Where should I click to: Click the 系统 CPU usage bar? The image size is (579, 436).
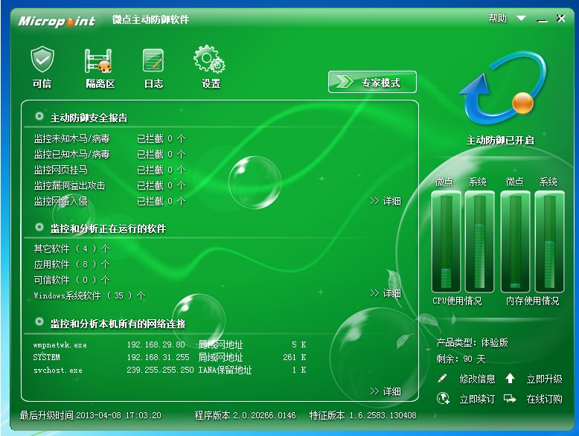[480, 242]
